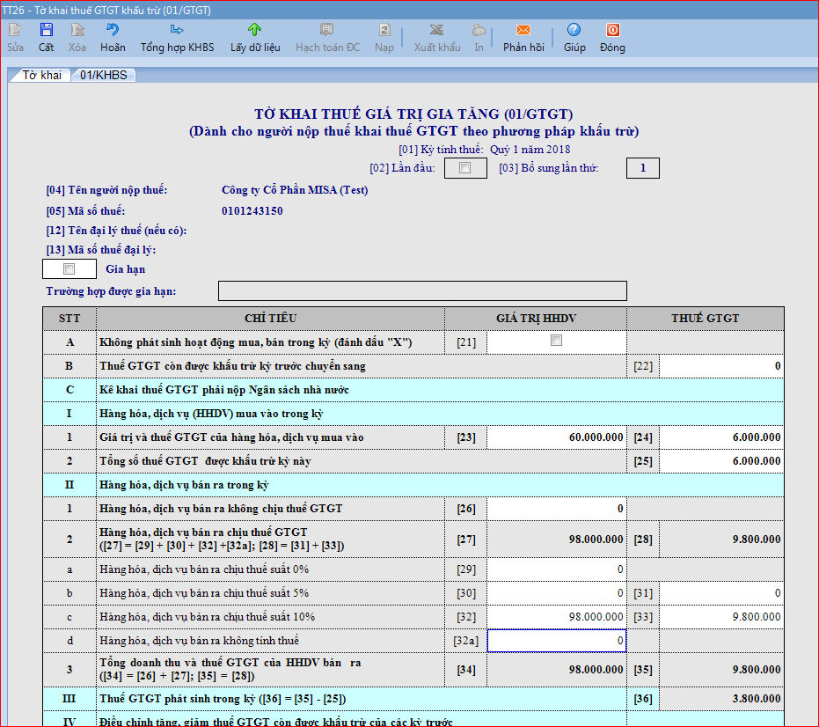The image size is (819, 727).
Task: Click the [33] tax cell 9.800.000
Action: coord(721,617)
